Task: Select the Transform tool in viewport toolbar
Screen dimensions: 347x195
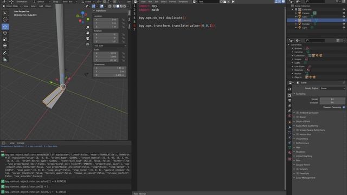Action: pos(5,45)
